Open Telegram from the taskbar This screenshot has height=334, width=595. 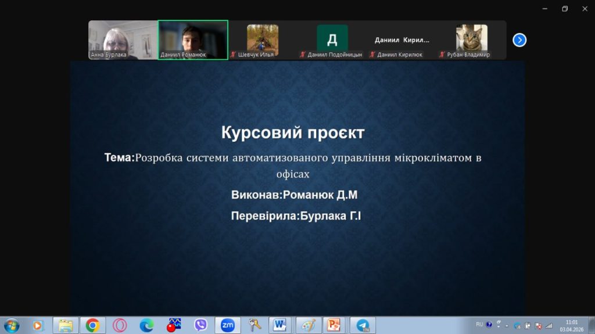tap(363, 325)
